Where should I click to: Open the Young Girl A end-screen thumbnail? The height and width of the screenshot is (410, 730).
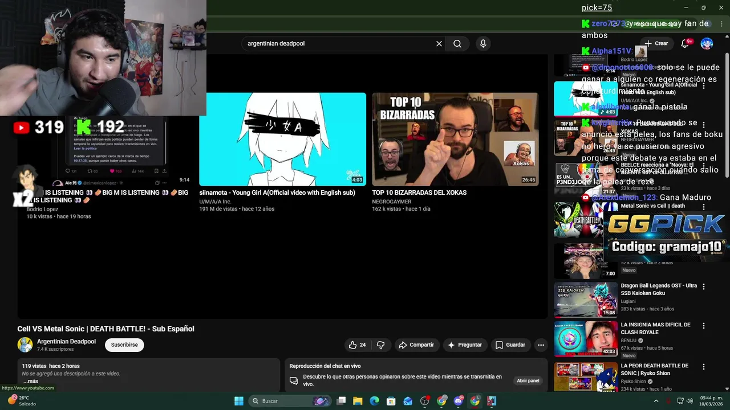(282, 139)
